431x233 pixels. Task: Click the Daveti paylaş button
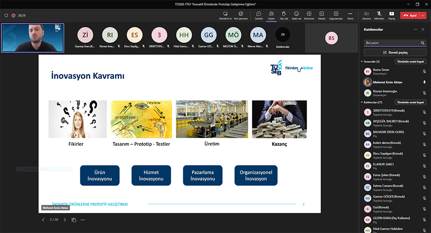click(395, 52)
